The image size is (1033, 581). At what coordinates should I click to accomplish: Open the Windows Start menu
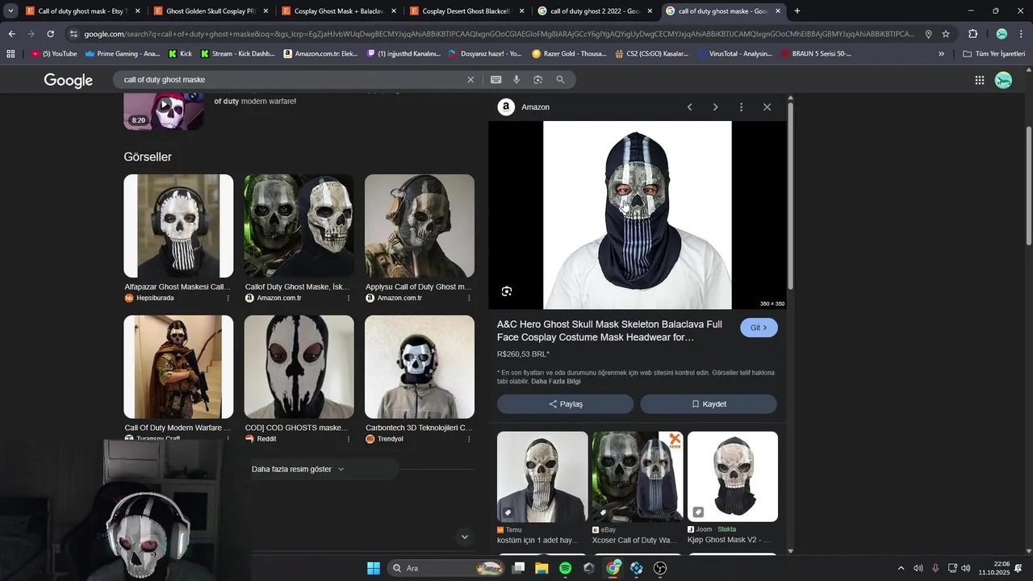point(374,568)
